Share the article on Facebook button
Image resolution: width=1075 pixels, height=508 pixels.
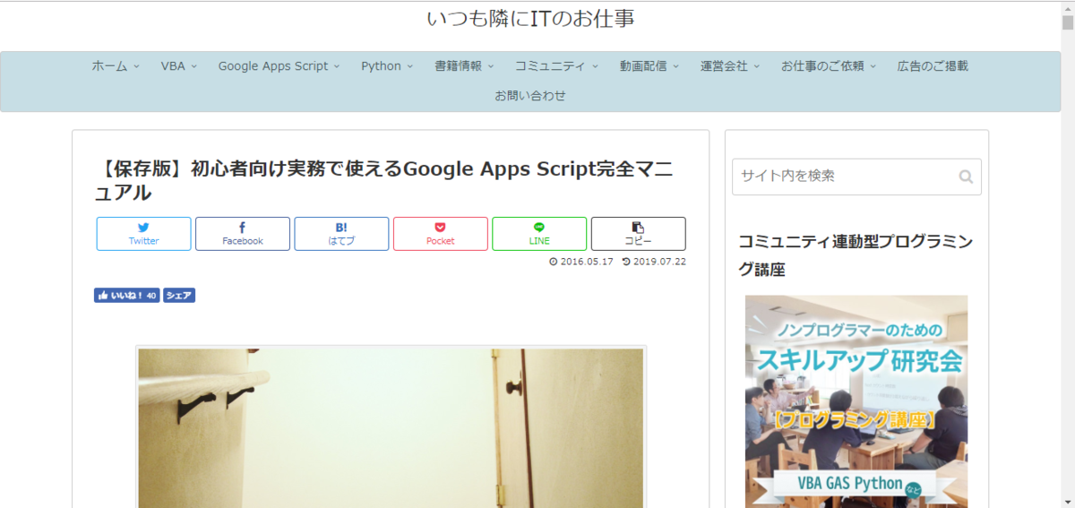pyautogui.click(x=243, y=234)
